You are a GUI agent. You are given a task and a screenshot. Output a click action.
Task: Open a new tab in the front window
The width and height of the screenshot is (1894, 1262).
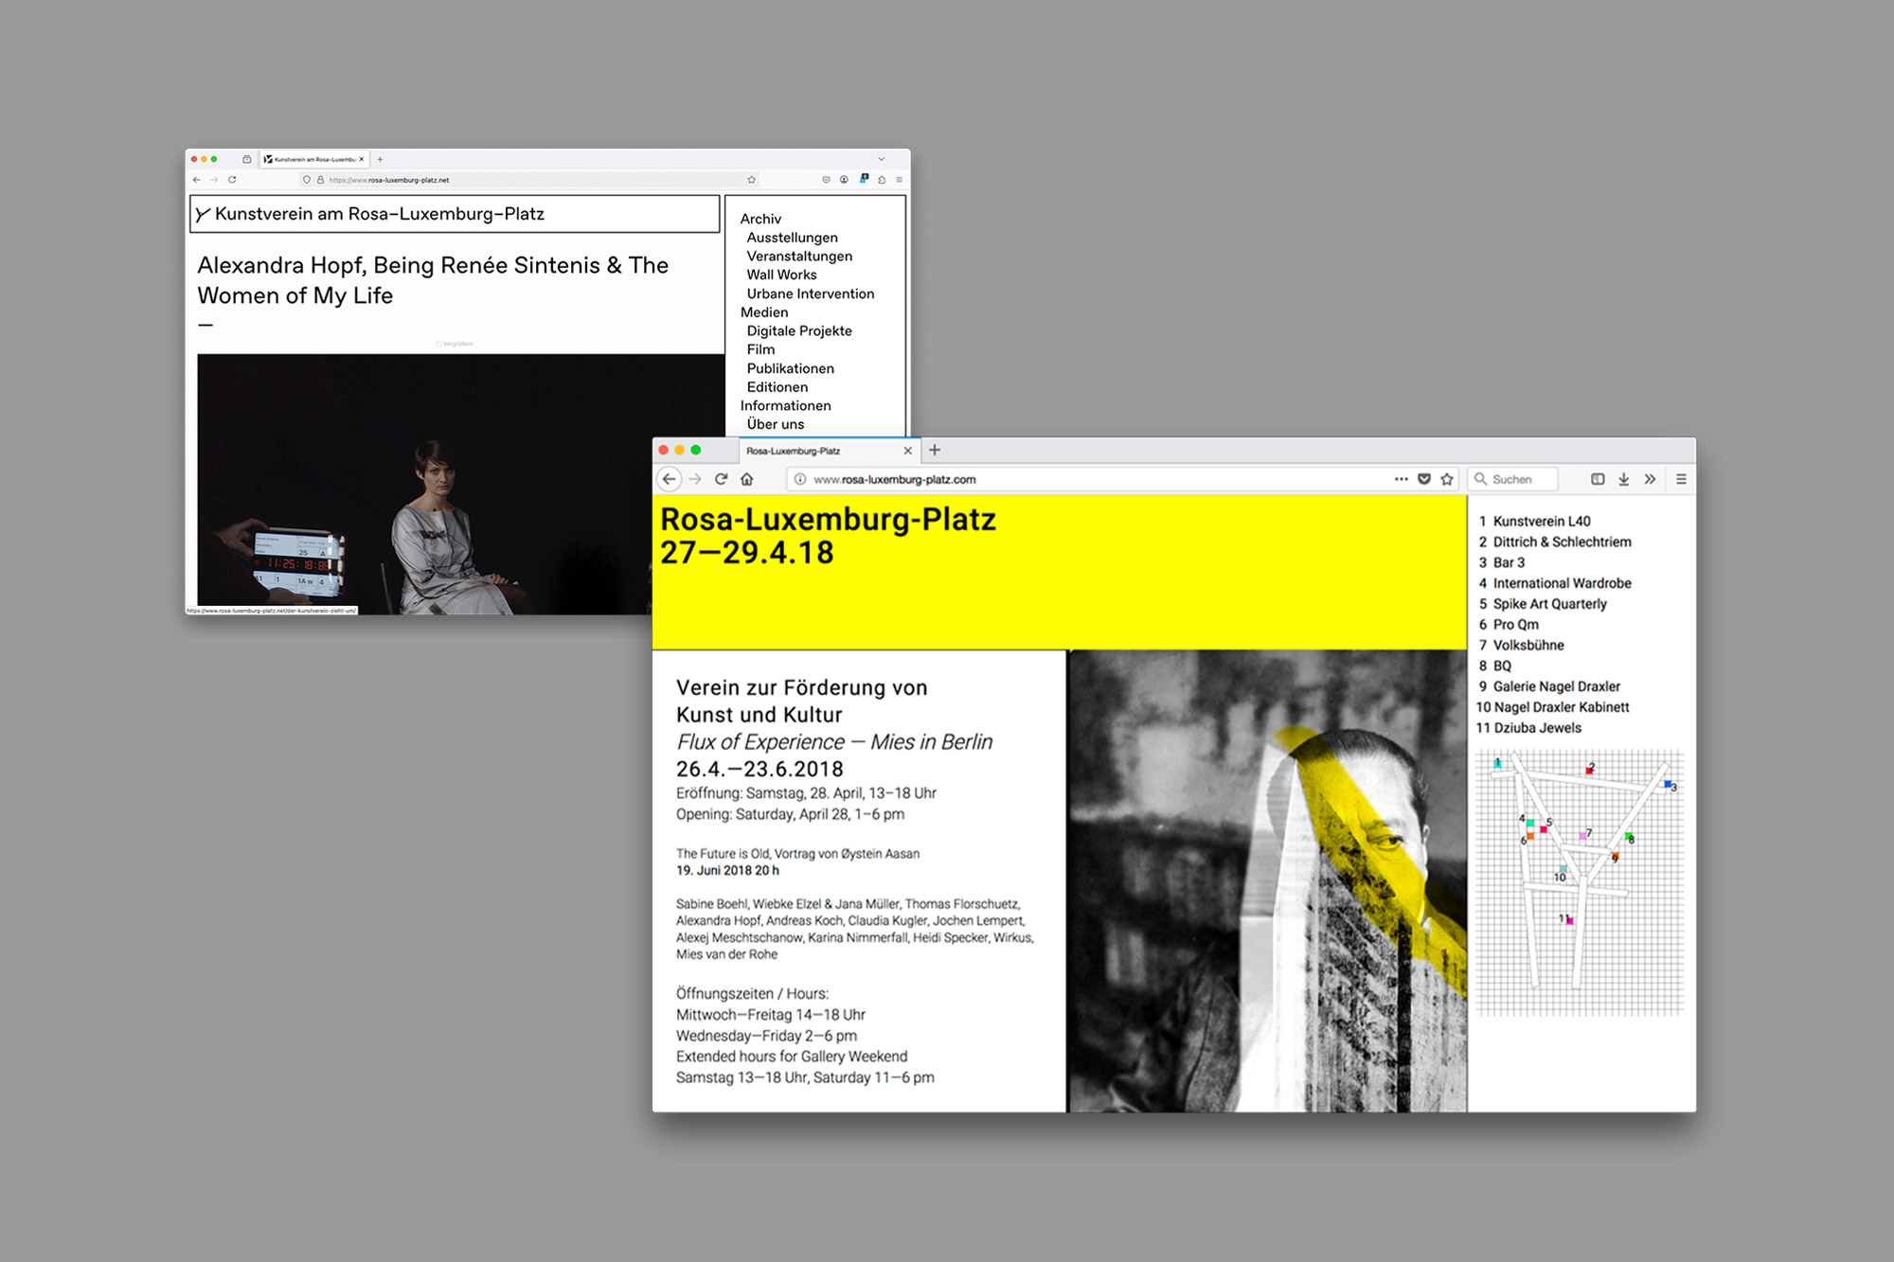[x=935, y=451]
